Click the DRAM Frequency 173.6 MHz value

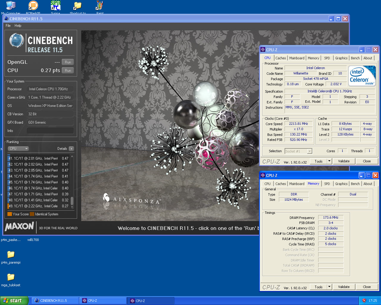pyautogui.click(x=331, y=217)
